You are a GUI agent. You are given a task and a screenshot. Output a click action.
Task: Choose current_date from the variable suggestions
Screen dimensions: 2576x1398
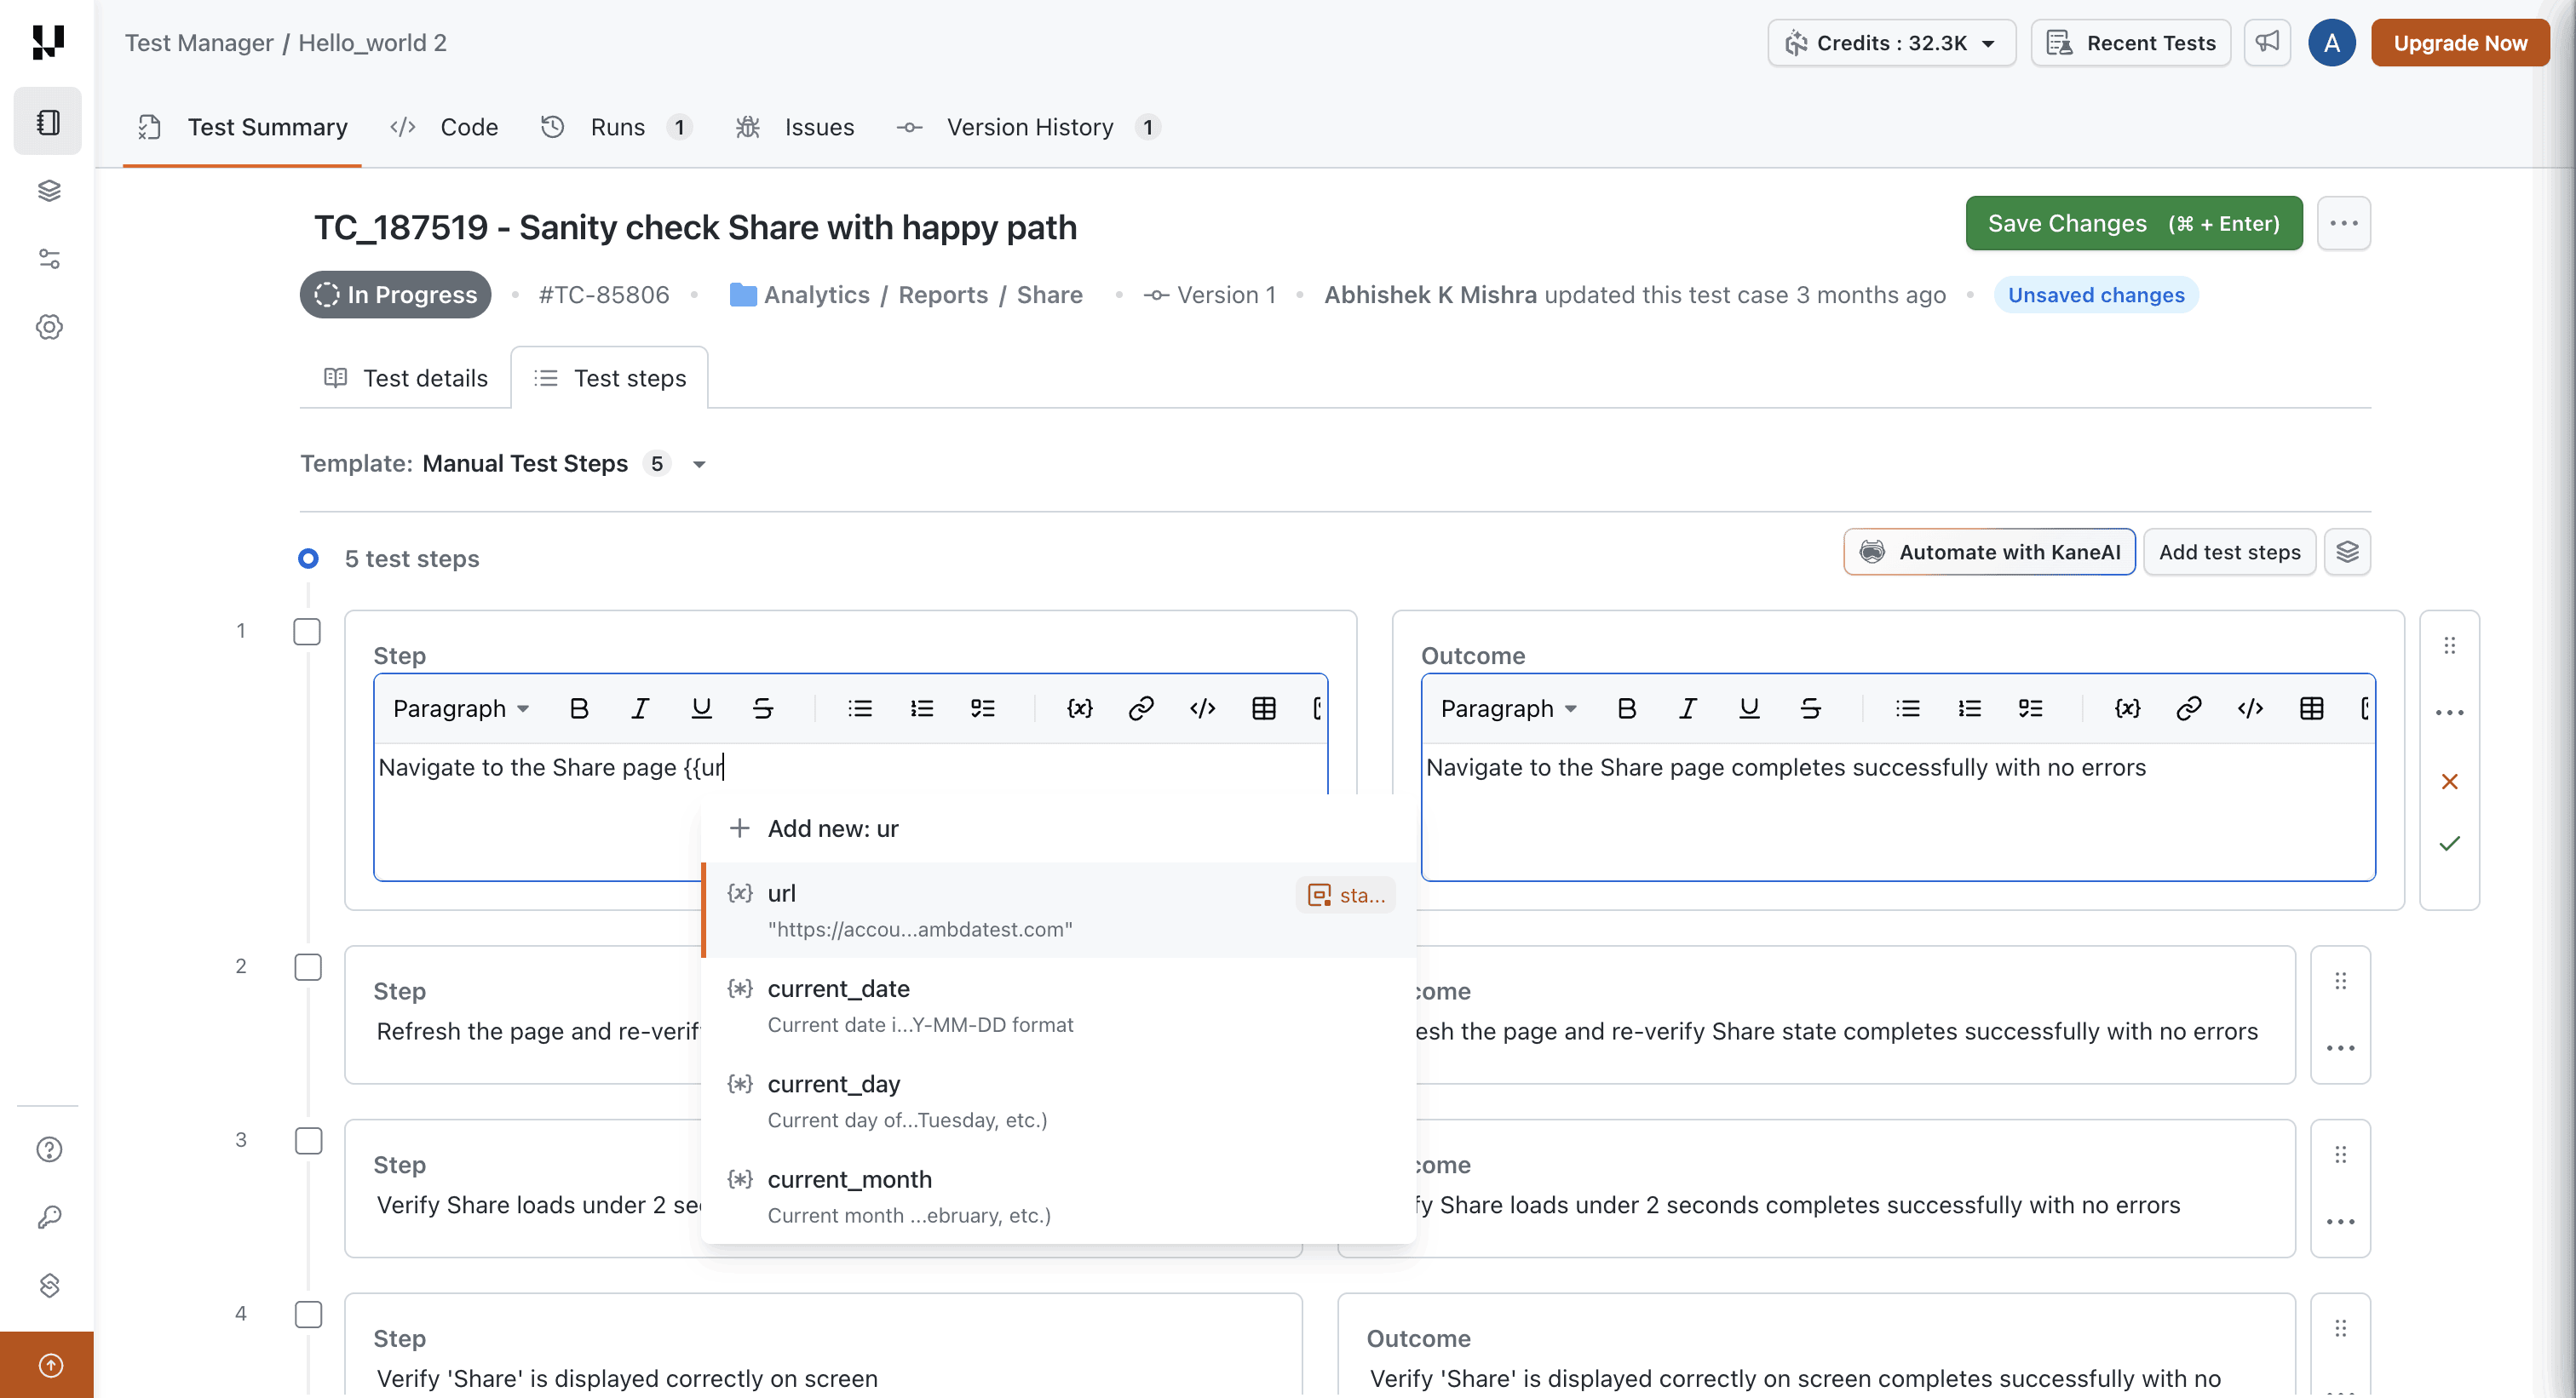pos(1059,1006)
